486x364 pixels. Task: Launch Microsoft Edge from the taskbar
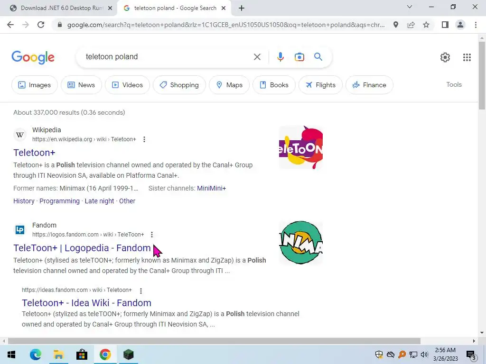point(35,355)
